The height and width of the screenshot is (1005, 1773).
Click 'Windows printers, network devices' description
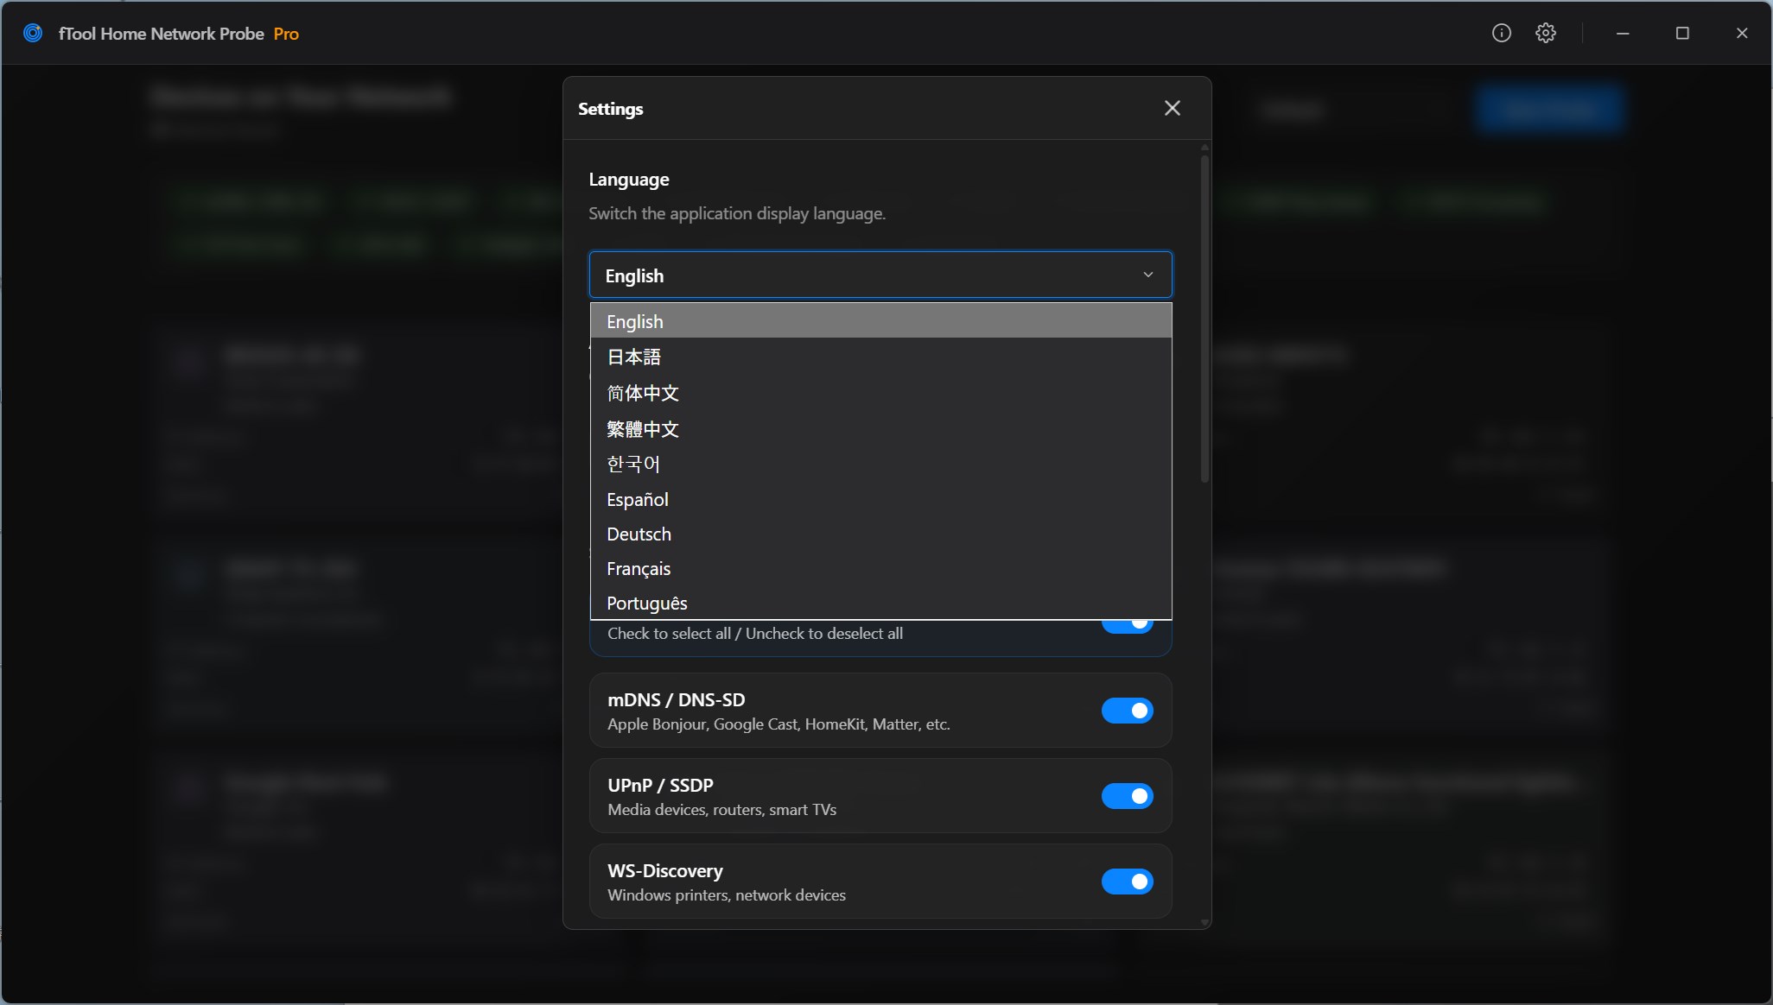pyautogui.click(x=727, y=894)
